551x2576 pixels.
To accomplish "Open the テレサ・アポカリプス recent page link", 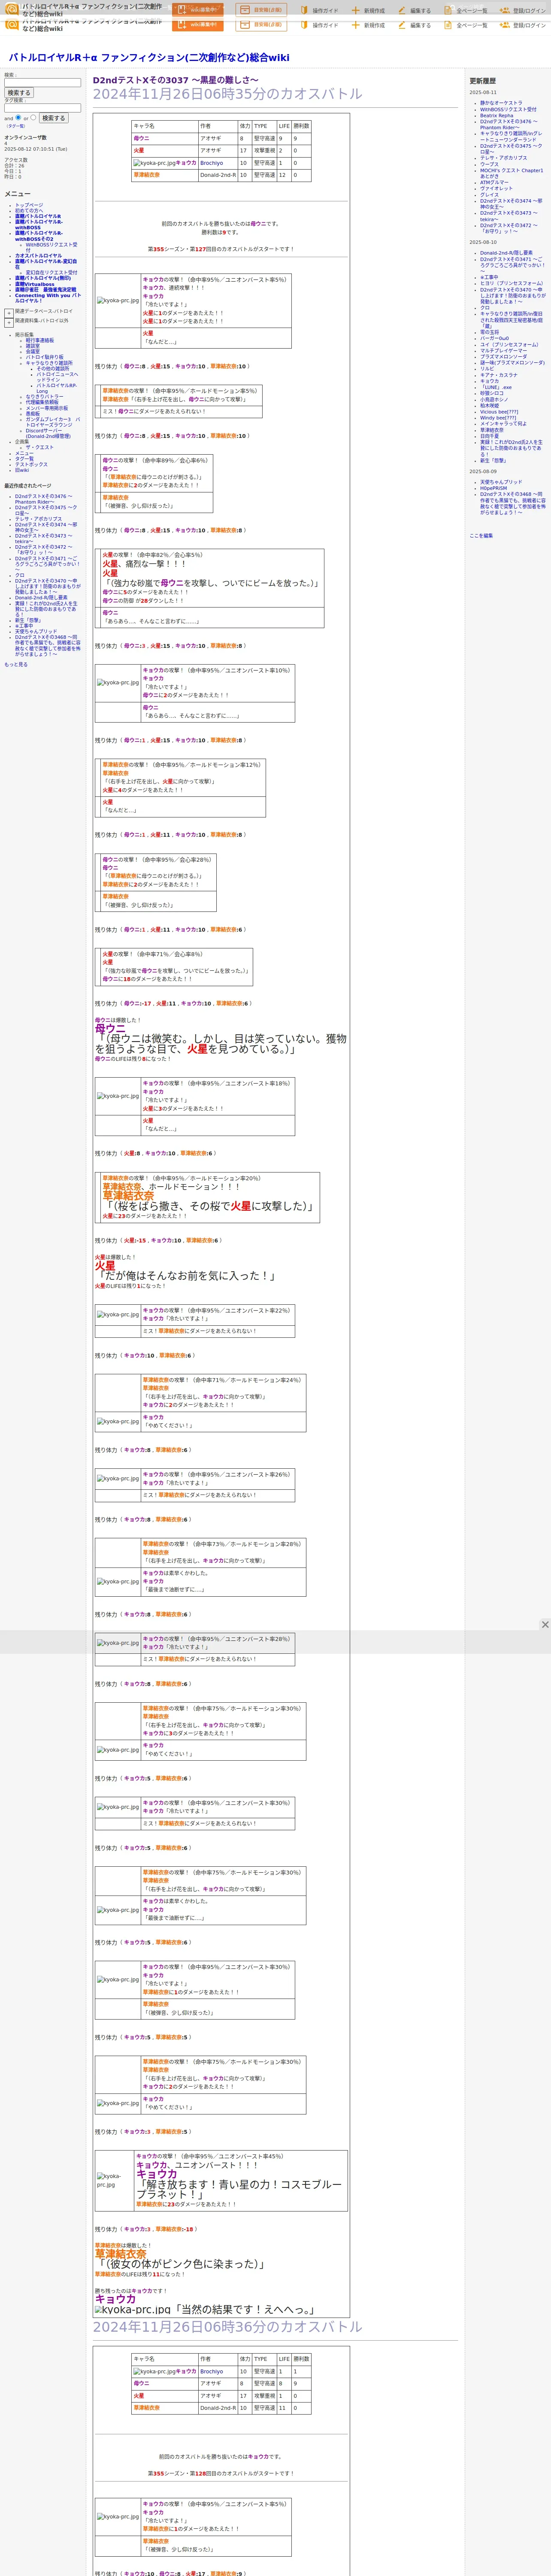I will (38, 519).
